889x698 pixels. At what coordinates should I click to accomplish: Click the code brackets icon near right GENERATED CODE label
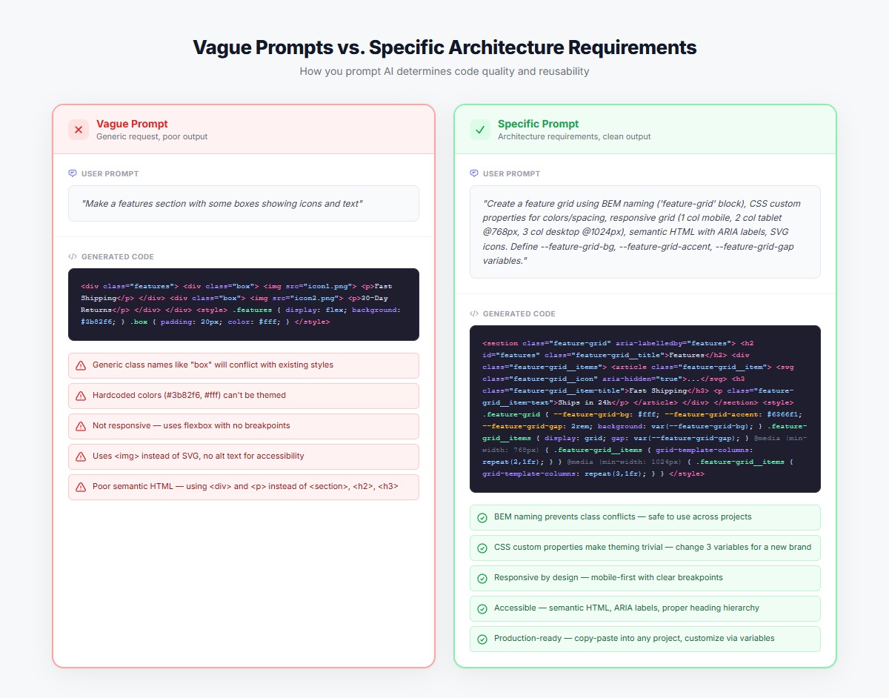tap(473, 313)
